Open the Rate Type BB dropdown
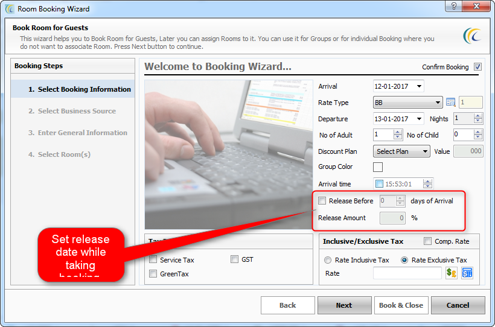 [438, 103]
